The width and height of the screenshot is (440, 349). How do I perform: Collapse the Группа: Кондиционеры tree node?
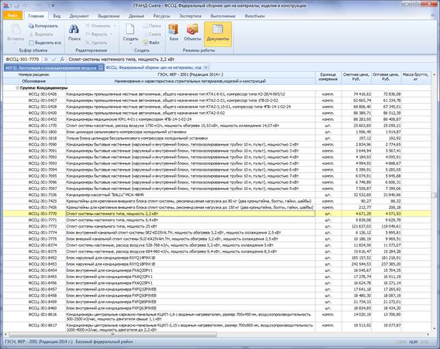click(x=17, y=88)
